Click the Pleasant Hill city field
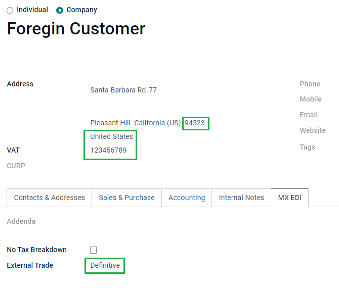The height and width of the screenshot is (292, 339). tap(110, 123)
